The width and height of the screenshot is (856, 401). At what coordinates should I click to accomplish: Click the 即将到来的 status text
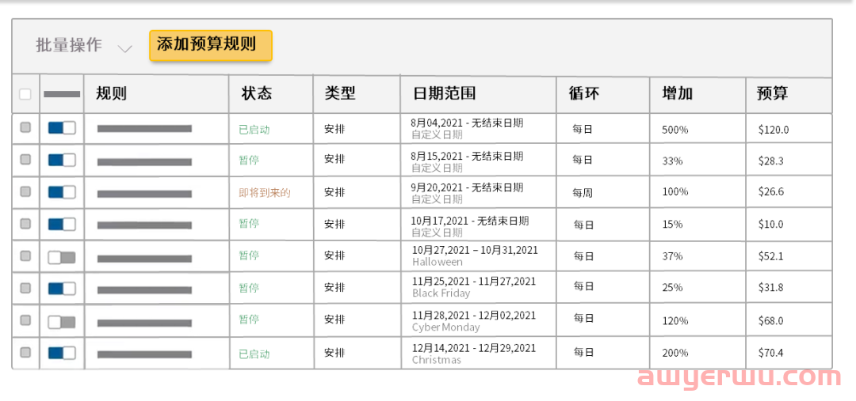click(265, 192)
